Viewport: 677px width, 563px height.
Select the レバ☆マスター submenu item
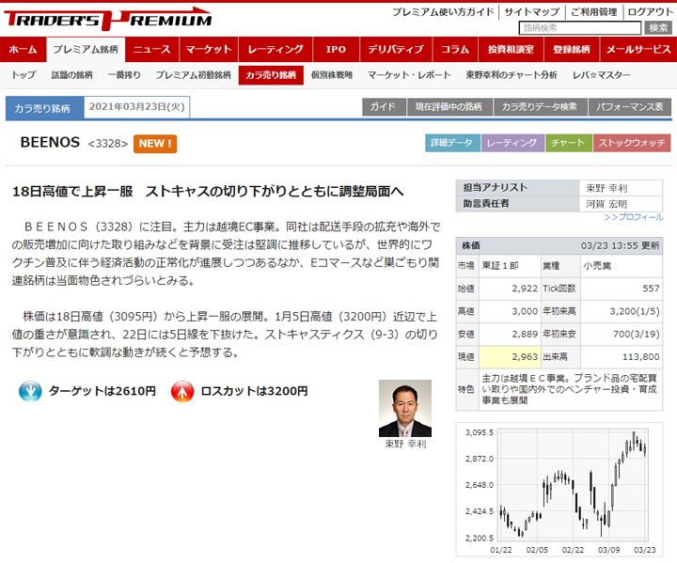(602, 75)
